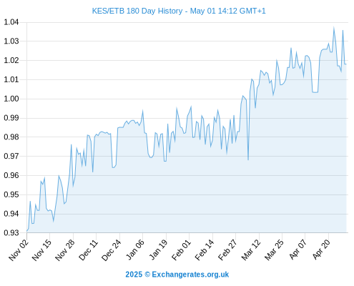Select the Nov 15 date label
Image resolution: width=354 pixels, height=286 pixels.
pos(42,250)
